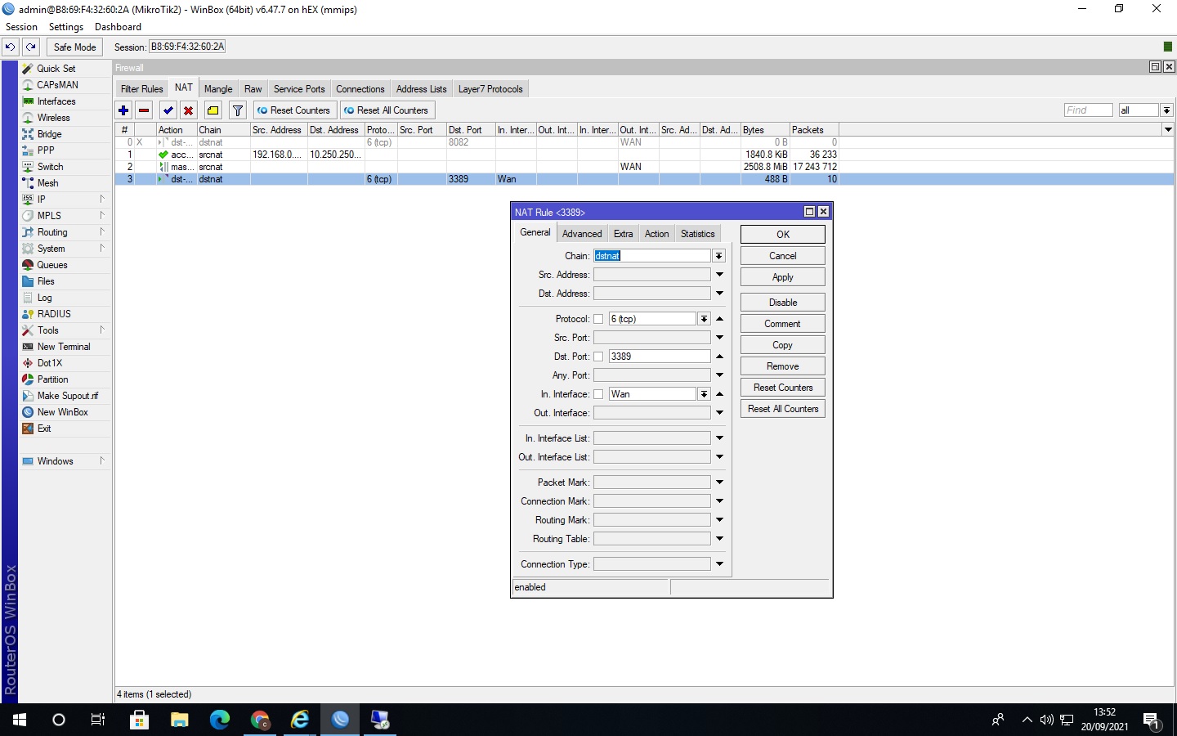Click Copy button in dialog

[782, 345]
